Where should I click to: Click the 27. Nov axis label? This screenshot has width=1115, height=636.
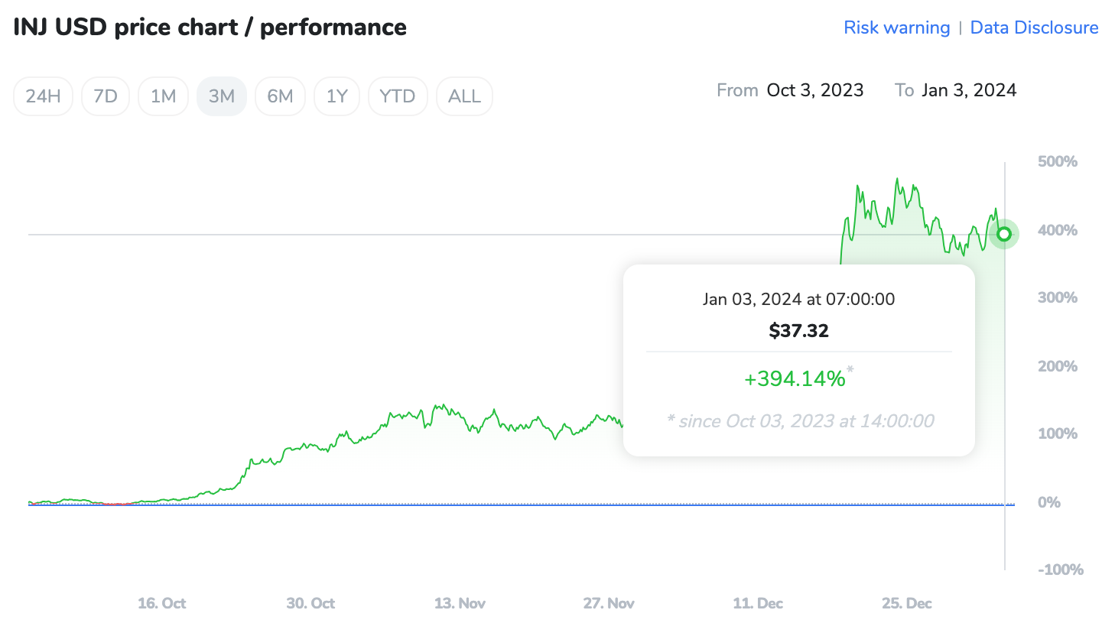point(609,603)
